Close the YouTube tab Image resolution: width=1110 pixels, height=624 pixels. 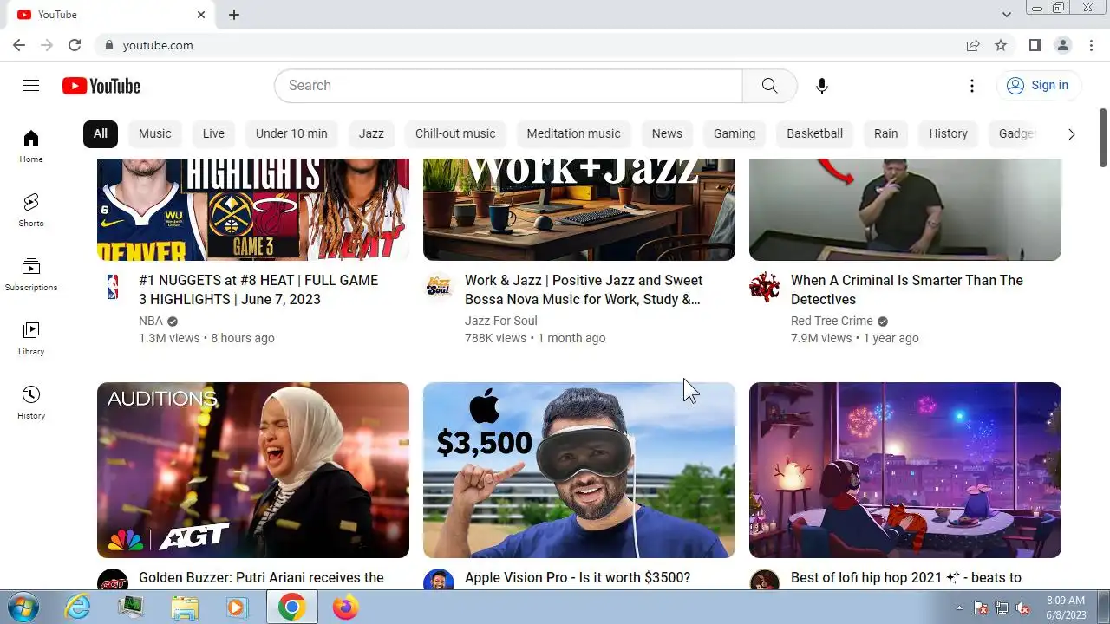pyautogui.click(x=201, y=15)
